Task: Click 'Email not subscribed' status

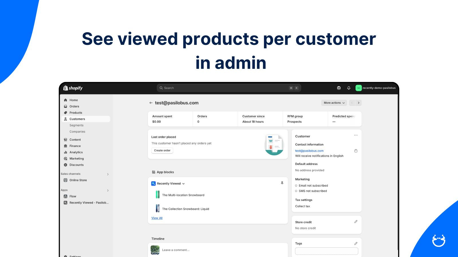Action: pos(313,186)
